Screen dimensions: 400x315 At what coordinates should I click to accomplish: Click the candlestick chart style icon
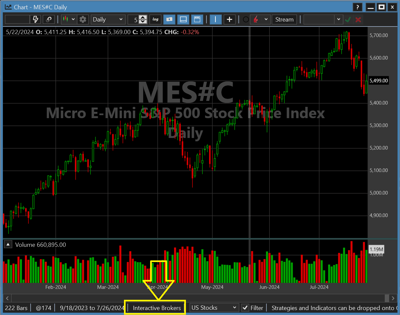click(x=66, y=20)
